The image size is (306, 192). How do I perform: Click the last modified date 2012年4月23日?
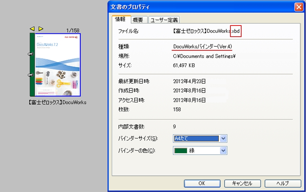189,81
